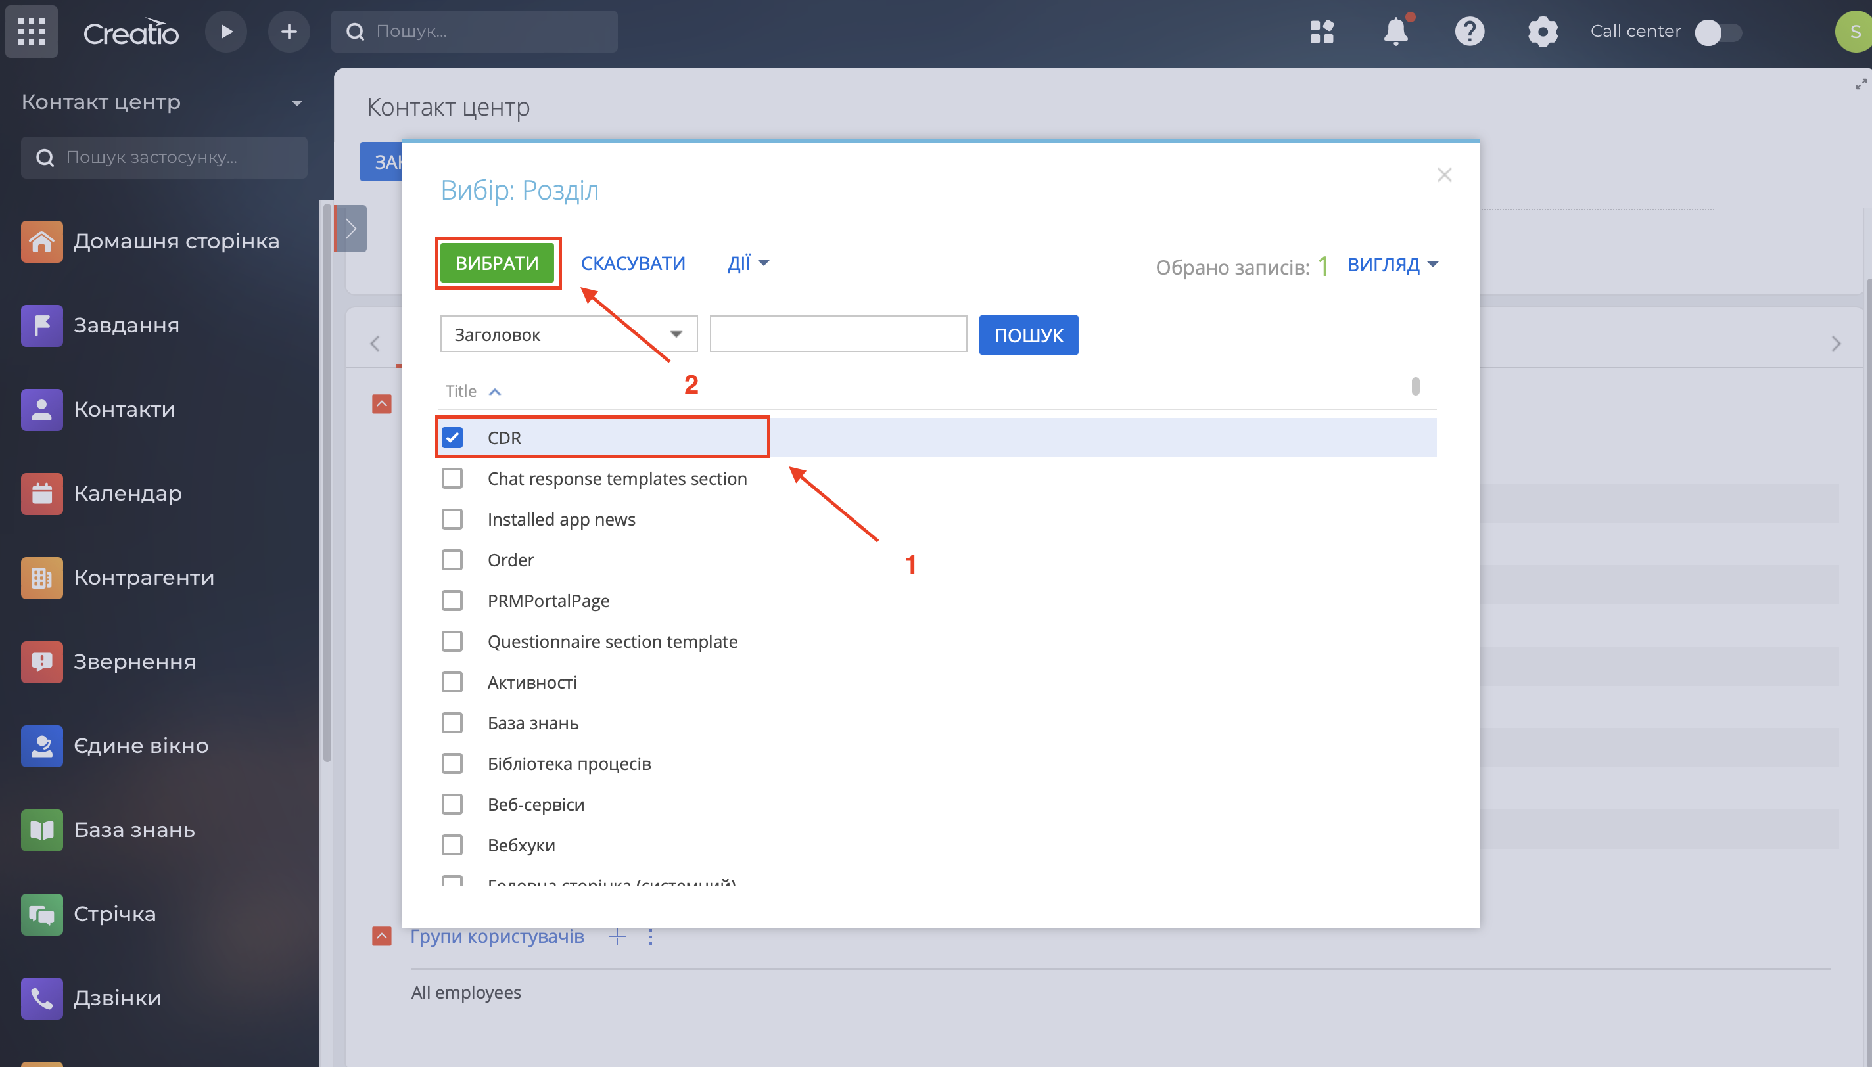Click the partially hidden blue ЗА... button
1872x1067 pixels.
pos(381,161)
